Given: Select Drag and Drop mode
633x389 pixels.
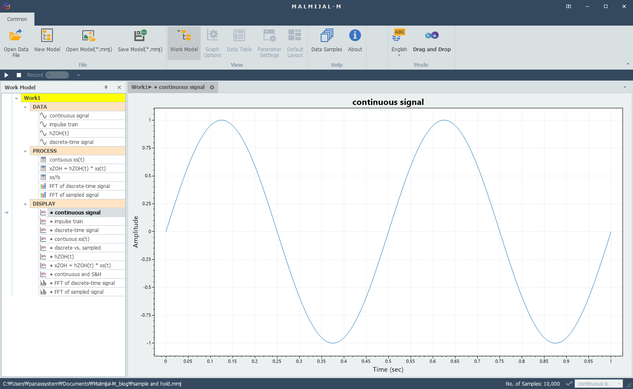Looking at the screenshot, I should click(432, 41).
